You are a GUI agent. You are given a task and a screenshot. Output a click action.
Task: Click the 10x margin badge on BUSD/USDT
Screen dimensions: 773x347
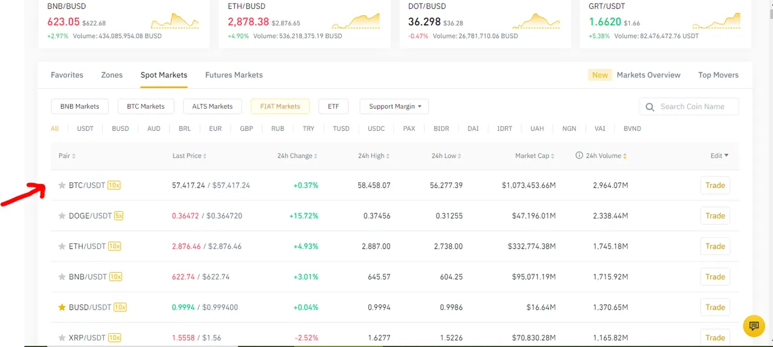tap(120, 307)
